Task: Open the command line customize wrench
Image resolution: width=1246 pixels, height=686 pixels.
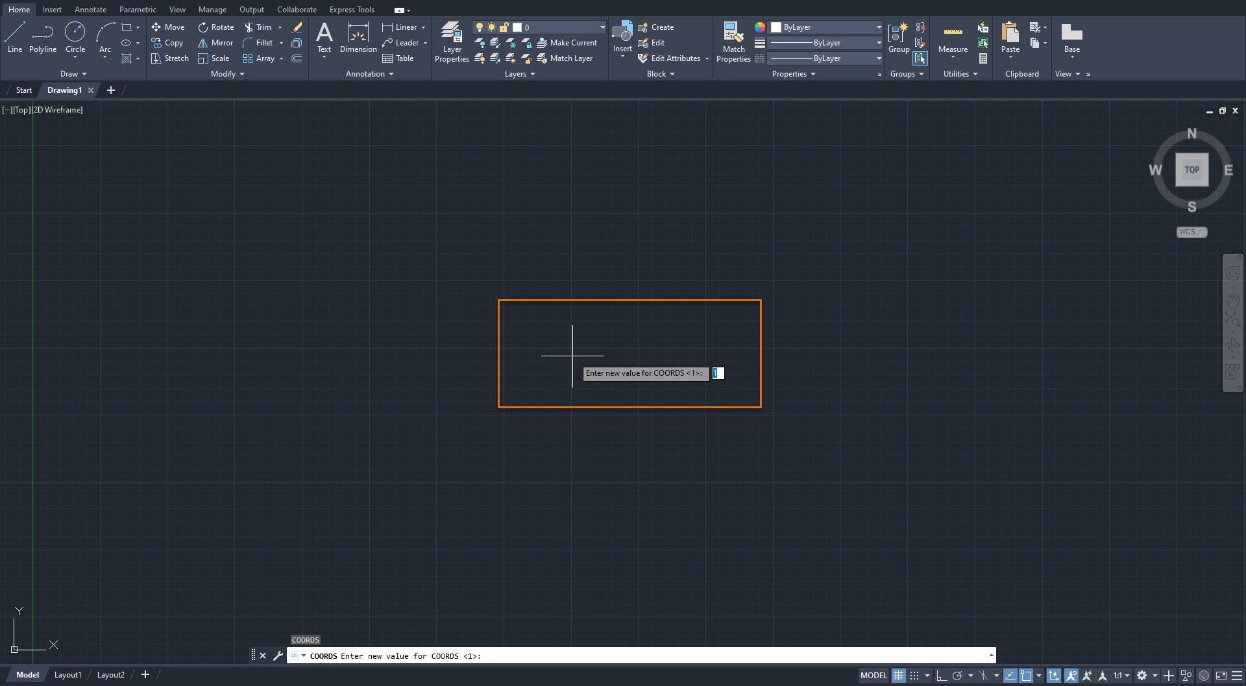Action: pos(278,655)
